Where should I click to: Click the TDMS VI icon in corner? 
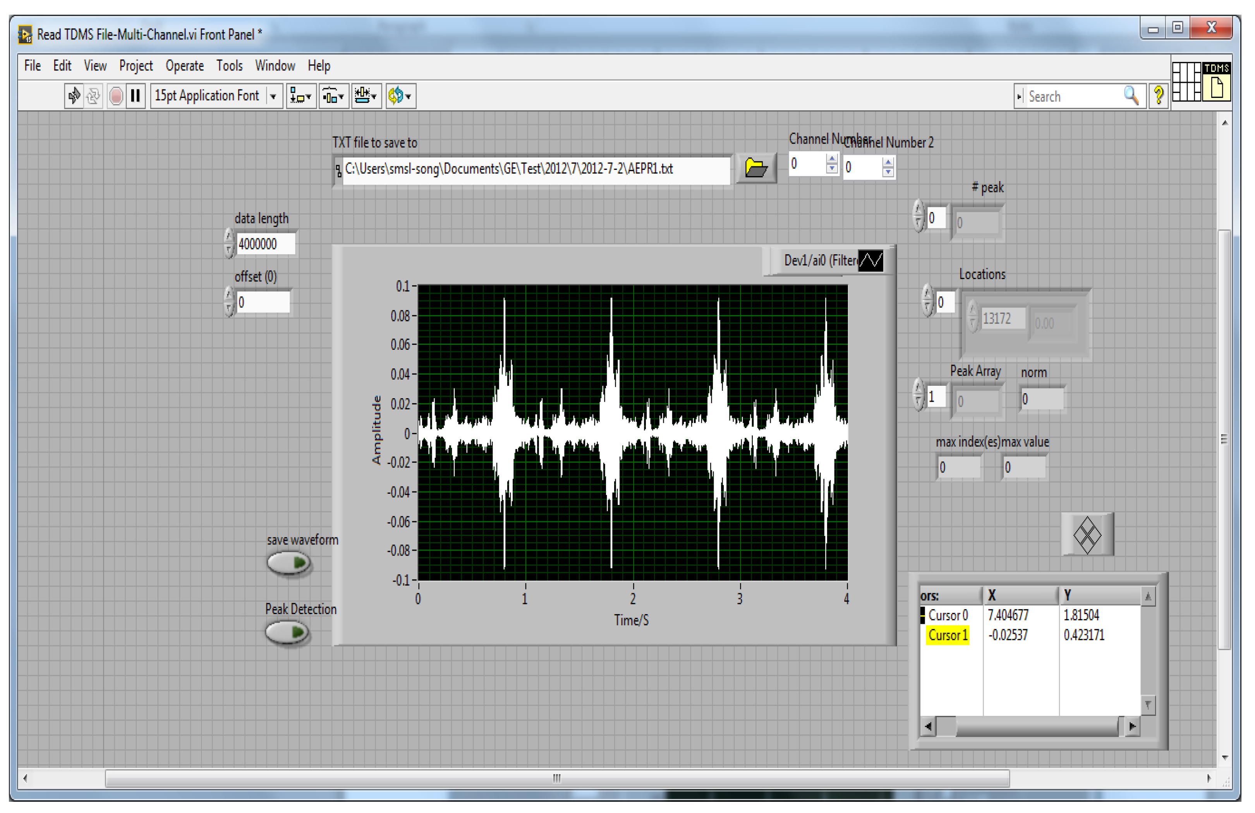pyautogui.click(x=1217, y=82)
